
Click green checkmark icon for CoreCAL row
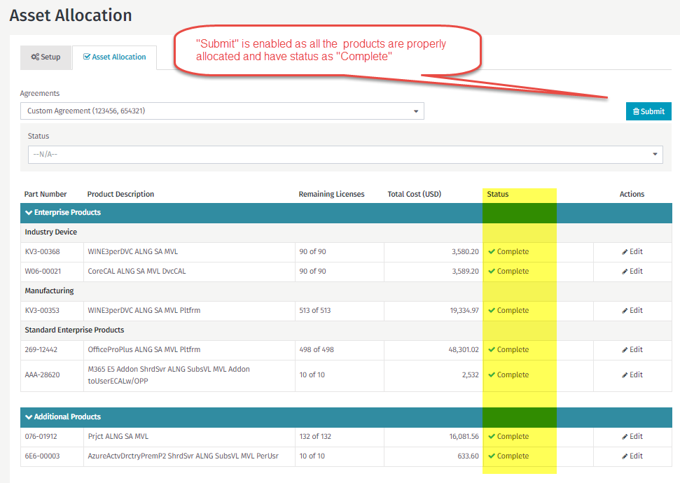coord(492,272)
